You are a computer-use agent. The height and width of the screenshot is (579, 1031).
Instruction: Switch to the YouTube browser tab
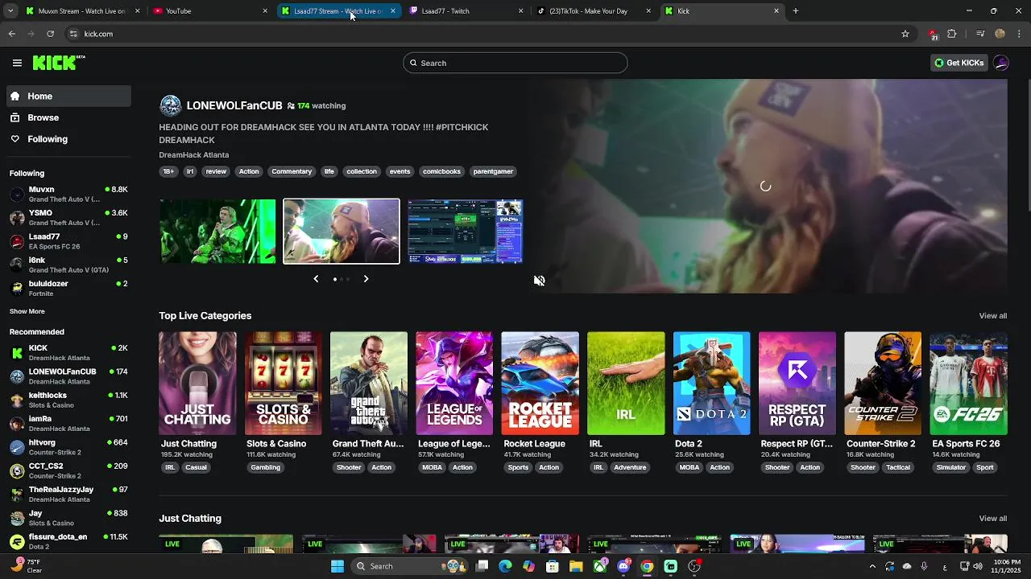(211, 11)
